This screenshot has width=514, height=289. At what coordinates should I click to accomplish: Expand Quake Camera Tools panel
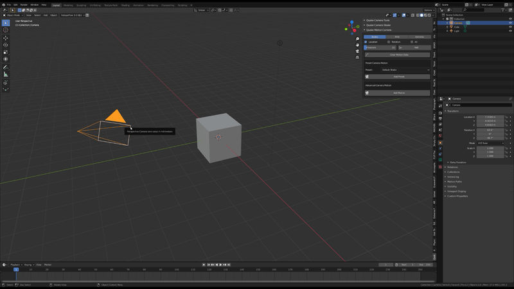point(378,21)
